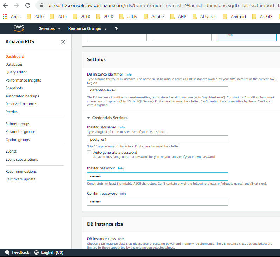Viewport: 280px width, 257px height.
Task: Click Info link next to Confirm password
Action: (123, 194)
